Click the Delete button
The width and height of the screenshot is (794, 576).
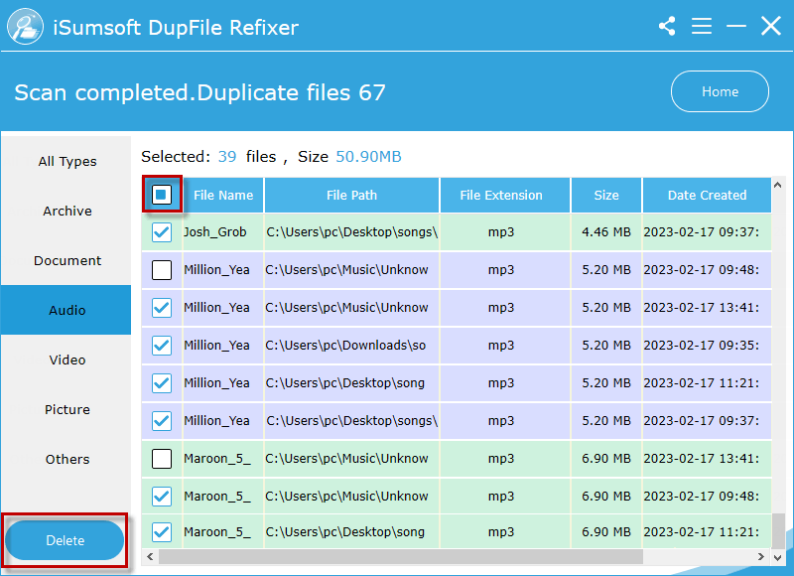pyautogui.click(x=65, y=540)
